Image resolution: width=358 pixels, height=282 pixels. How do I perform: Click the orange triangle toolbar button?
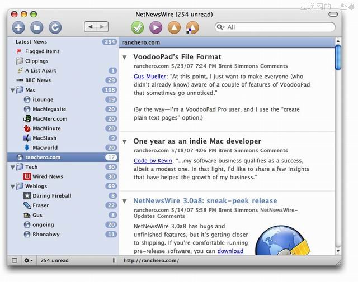coord(174,27)
